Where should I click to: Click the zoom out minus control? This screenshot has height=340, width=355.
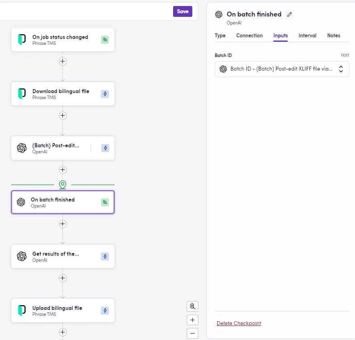pos(192,333)
